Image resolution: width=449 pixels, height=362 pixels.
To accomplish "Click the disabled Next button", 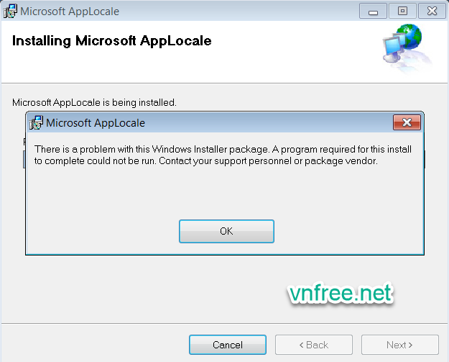I will coord(399,345).
